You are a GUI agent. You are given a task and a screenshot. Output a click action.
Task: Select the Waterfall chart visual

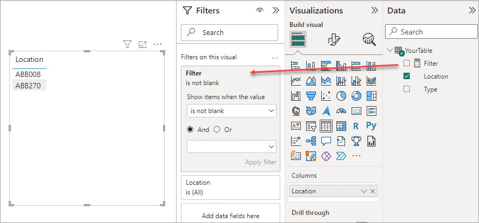click(x=295, y=96)
